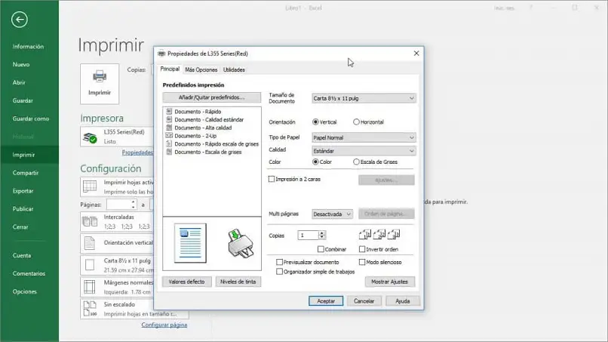608x342 pixels.
Task: Click the printer paper feed illustration
Action: [x=241, y=243]
